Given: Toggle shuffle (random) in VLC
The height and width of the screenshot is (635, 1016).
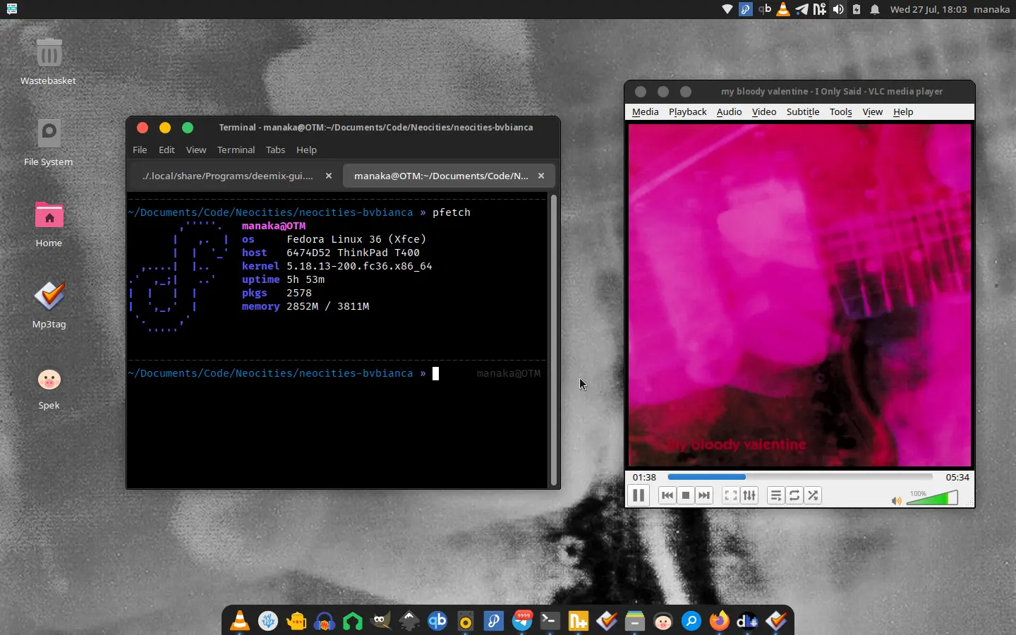Looking at the screenshot, I should pyautogui.click(x=813, y=495).
